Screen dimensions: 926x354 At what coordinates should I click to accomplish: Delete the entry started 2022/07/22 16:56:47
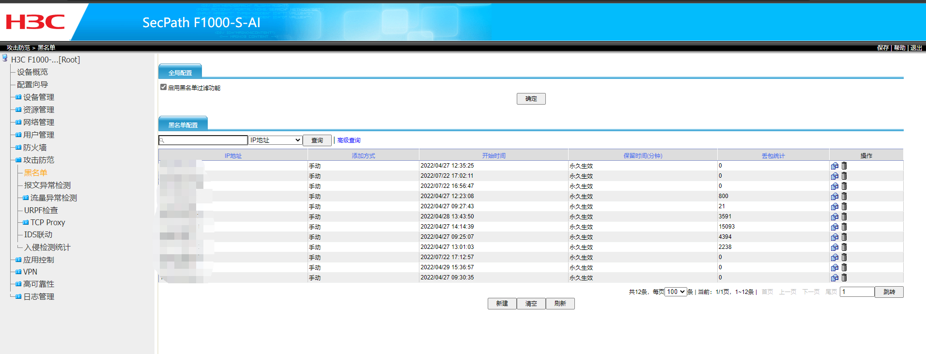[844, 186]
